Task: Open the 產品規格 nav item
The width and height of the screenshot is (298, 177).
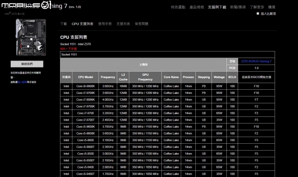Action: 197,7
